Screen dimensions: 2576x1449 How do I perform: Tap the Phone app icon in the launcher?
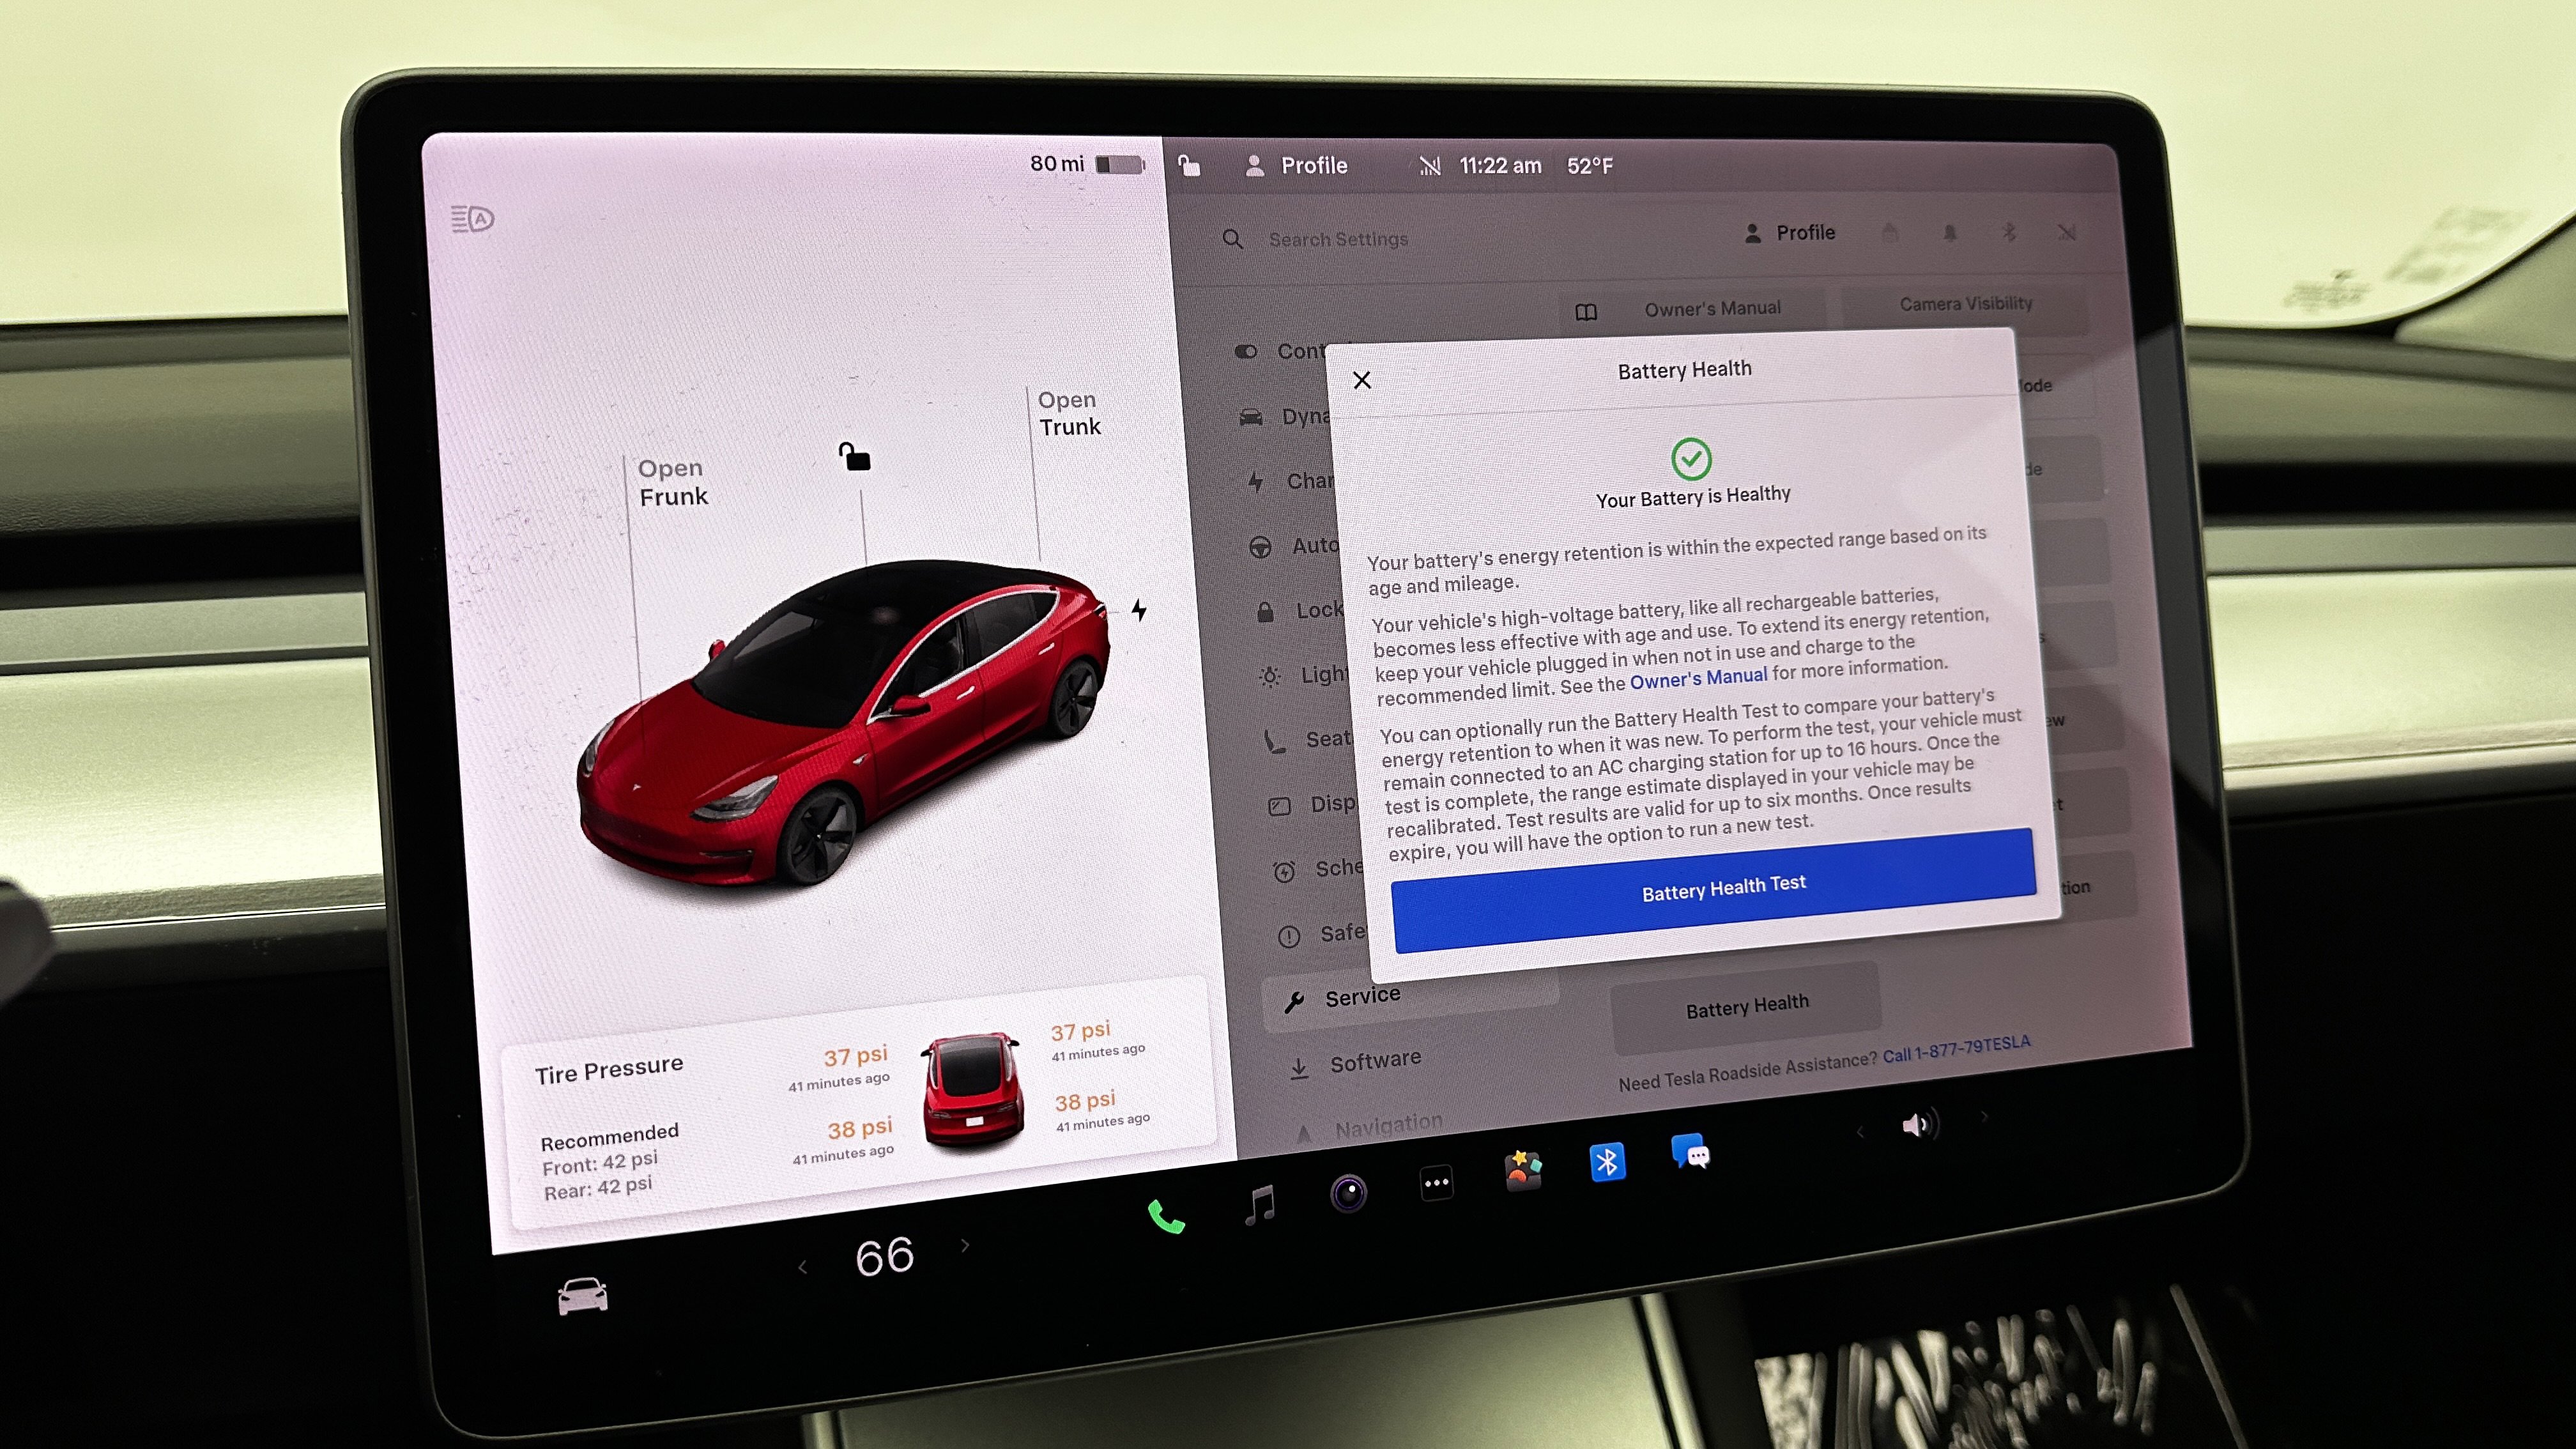pos(1166,1219)
